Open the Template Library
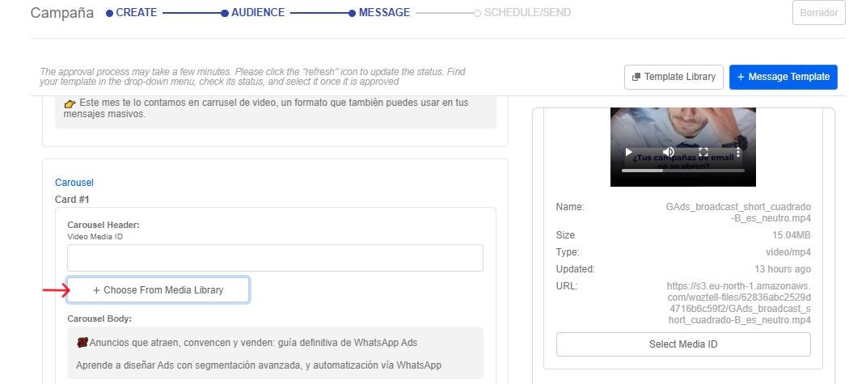 674,77
